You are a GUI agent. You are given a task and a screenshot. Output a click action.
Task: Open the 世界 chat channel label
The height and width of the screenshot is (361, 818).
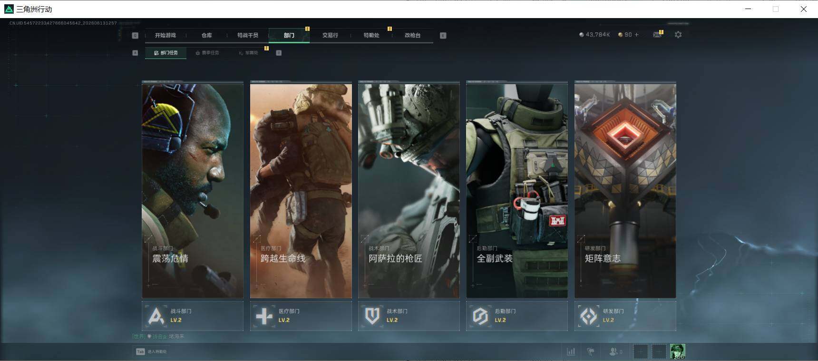tap(139, 336)
